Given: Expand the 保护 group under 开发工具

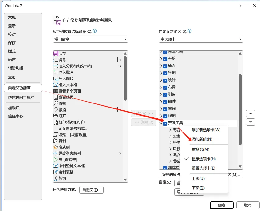Looking at the screenshot, I should 170,155.
